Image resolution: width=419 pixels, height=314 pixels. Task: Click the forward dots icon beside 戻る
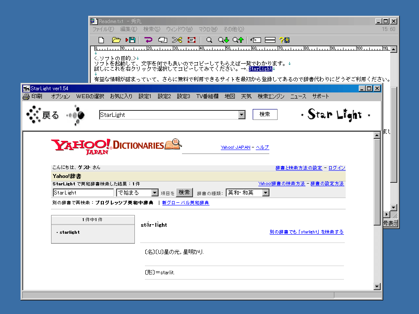pos(76,115)
